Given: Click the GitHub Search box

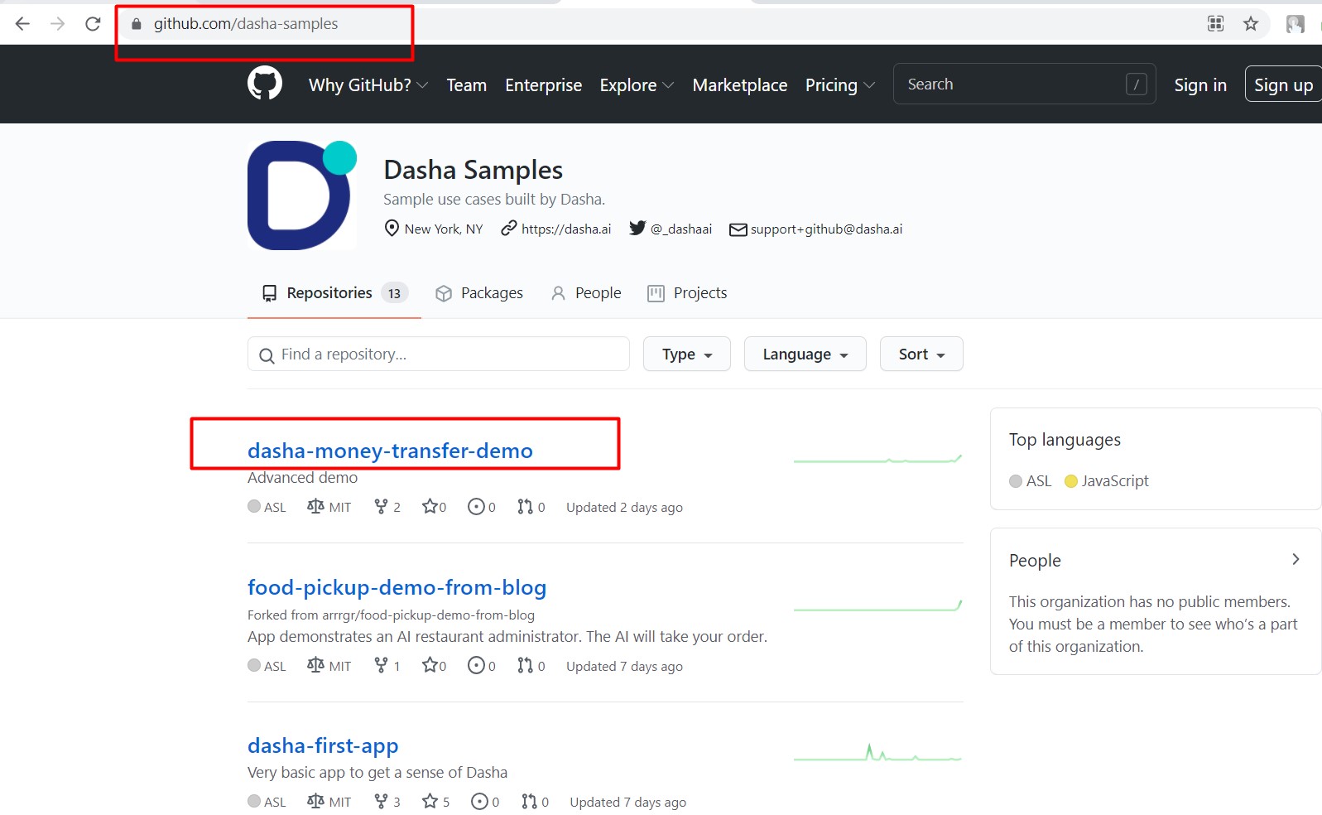Looking at the screenshot, I should [1024, 84].
